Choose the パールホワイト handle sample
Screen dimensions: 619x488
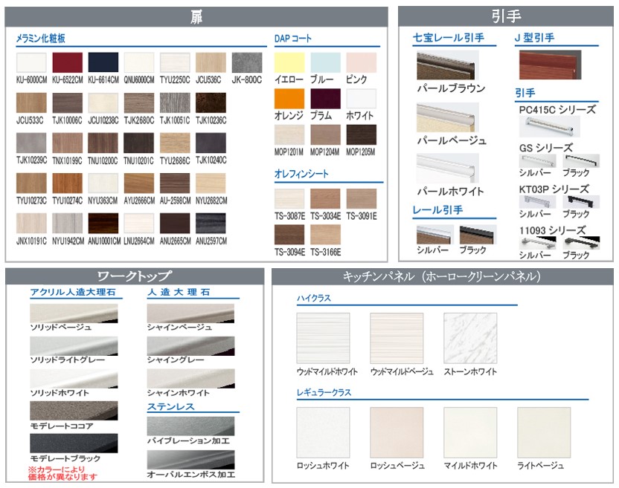coord(447,168)
